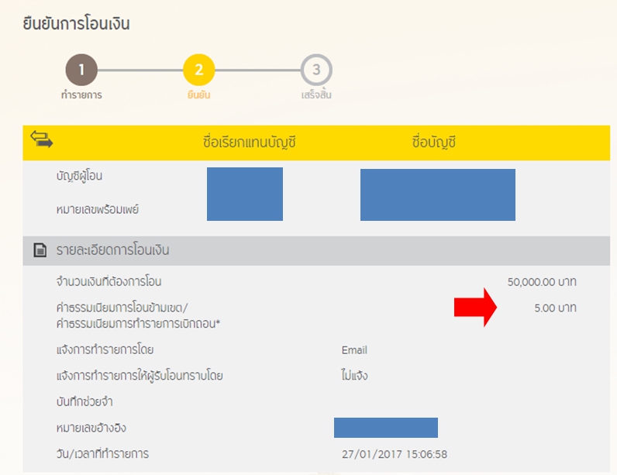Click the notification value Email
Image resolution: width=617 pixels, height=475 pixels.
tap(354, 350)
